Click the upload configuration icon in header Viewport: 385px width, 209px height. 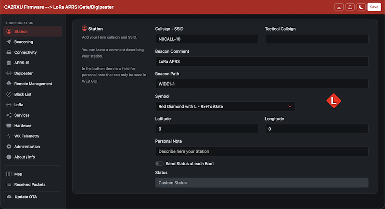[350, 7]
